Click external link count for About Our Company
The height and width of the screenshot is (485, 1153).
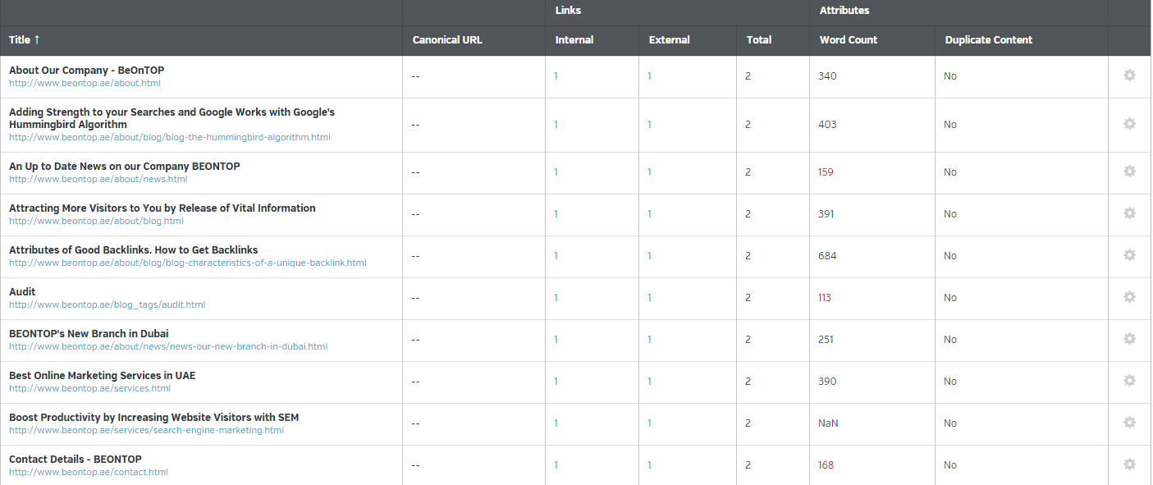pos(649,75)
